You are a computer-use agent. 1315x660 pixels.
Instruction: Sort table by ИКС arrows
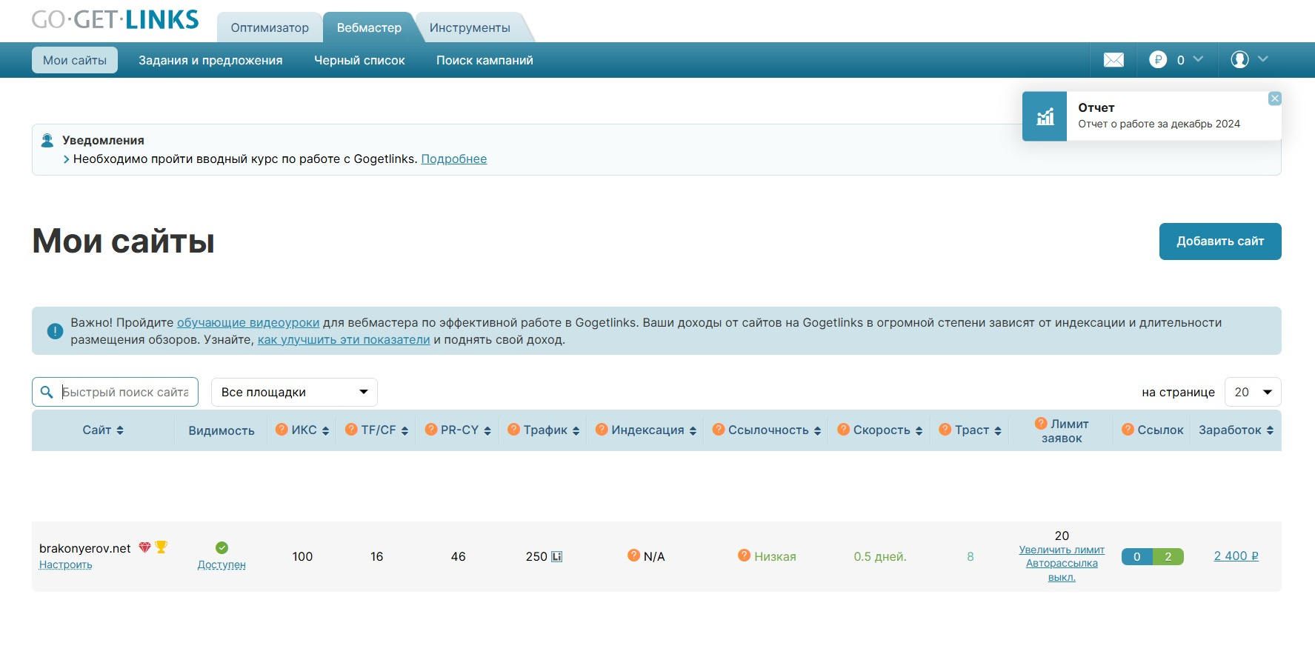pos(325,431)
